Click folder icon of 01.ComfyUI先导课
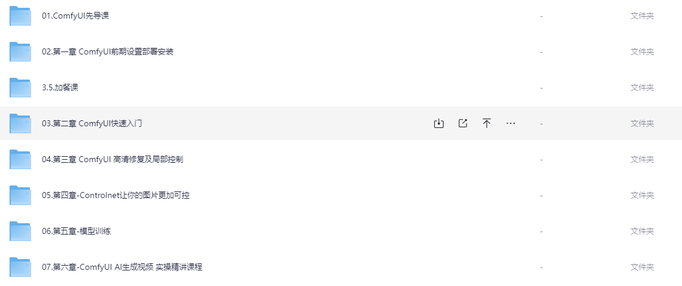This screenshot has height=286, width=682. (x=20, y=16)
